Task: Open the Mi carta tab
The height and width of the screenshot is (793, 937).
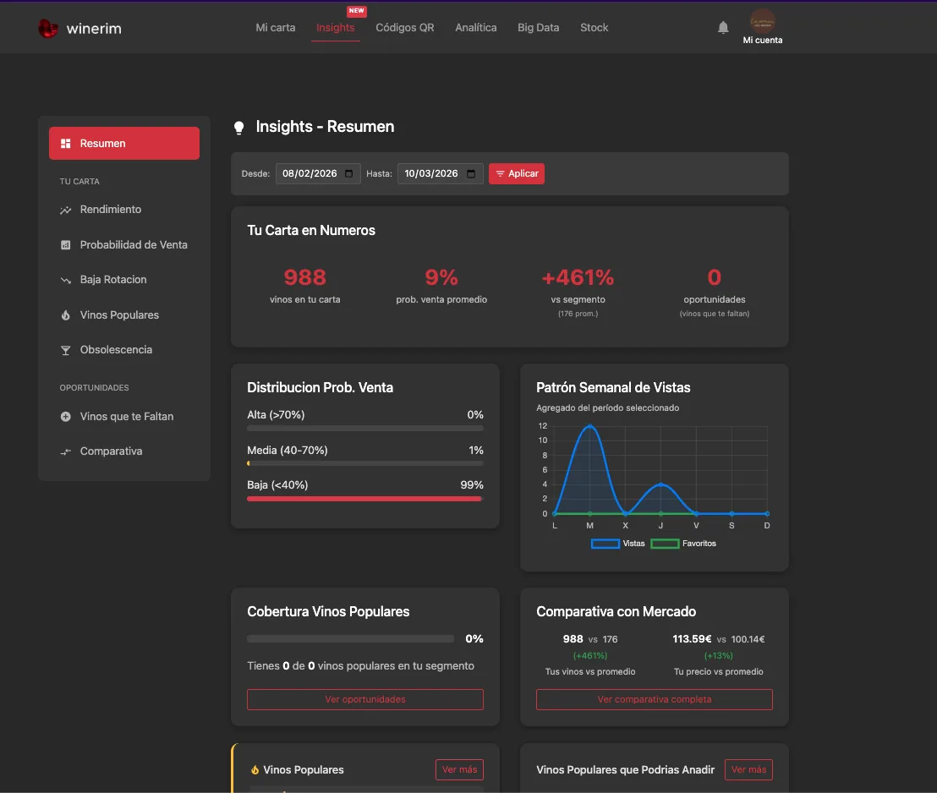Action: tap(276, 28)
